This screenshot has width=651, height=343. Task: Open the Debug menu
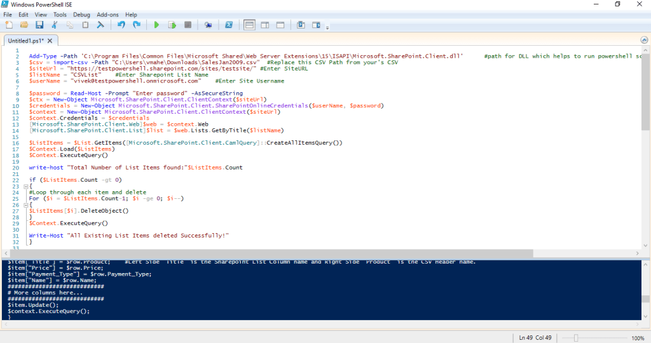[x=81, y=15]
